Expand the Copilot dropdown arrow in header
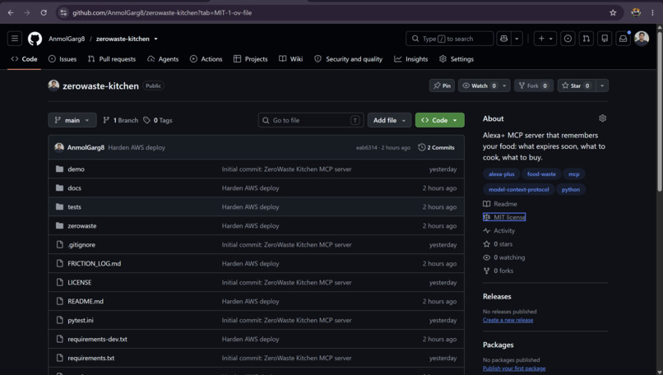663x375 pixels. pos(517,39)
